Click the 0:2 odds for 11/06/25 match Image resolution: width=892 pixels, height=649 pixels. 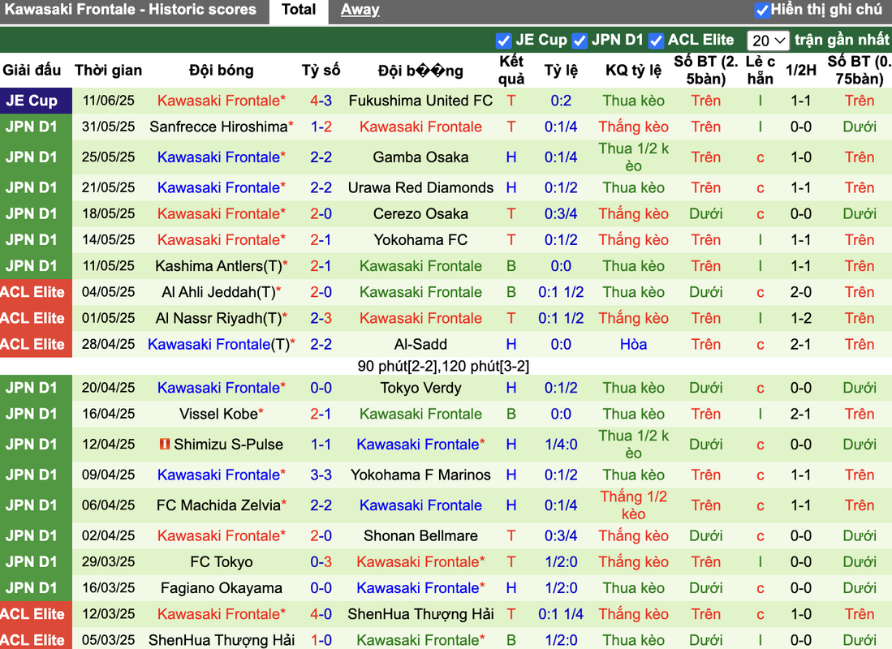click(561, 101)
